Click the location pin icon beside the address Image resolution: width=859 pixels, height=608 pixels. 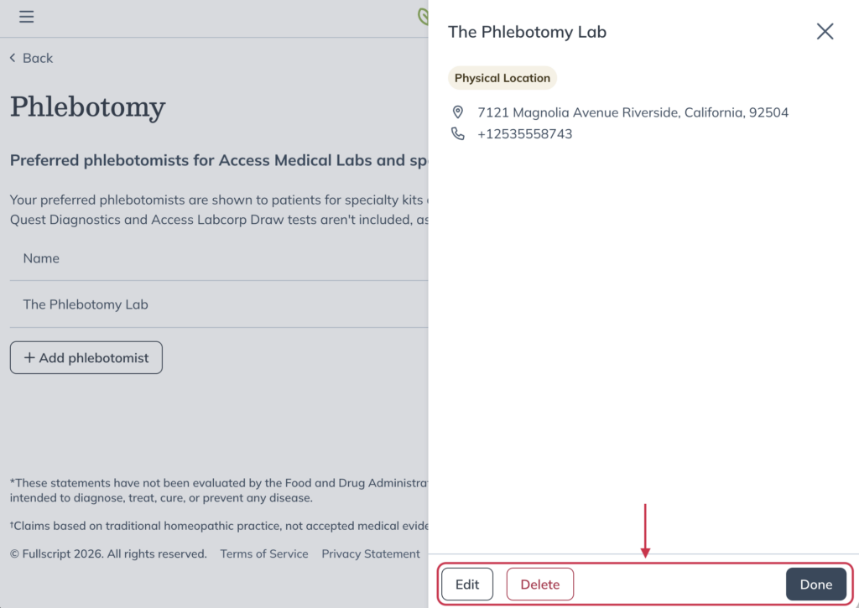(458, 112)
